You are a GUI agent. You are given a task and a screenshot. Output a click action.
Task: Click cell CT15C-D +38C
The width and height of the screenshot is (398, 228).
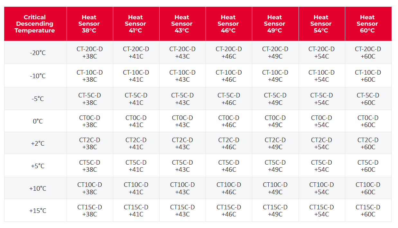[90, 211]
